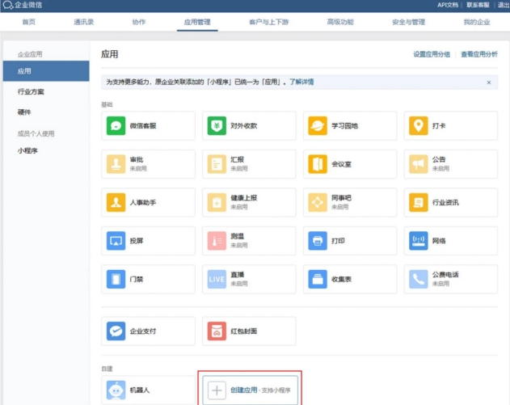This screenshot has height=405, width=510.
Task: Click the 打印 printer icon
Action: [318, 241]
